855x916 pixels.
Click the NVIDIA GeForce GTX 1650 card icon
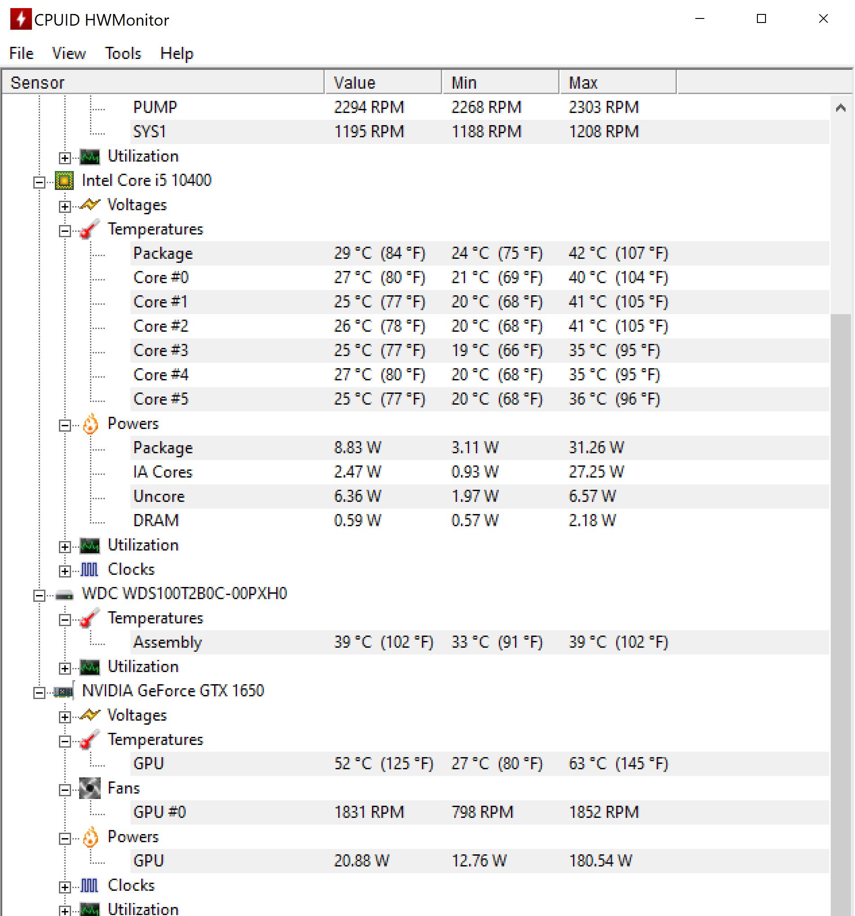pos(64,691)
